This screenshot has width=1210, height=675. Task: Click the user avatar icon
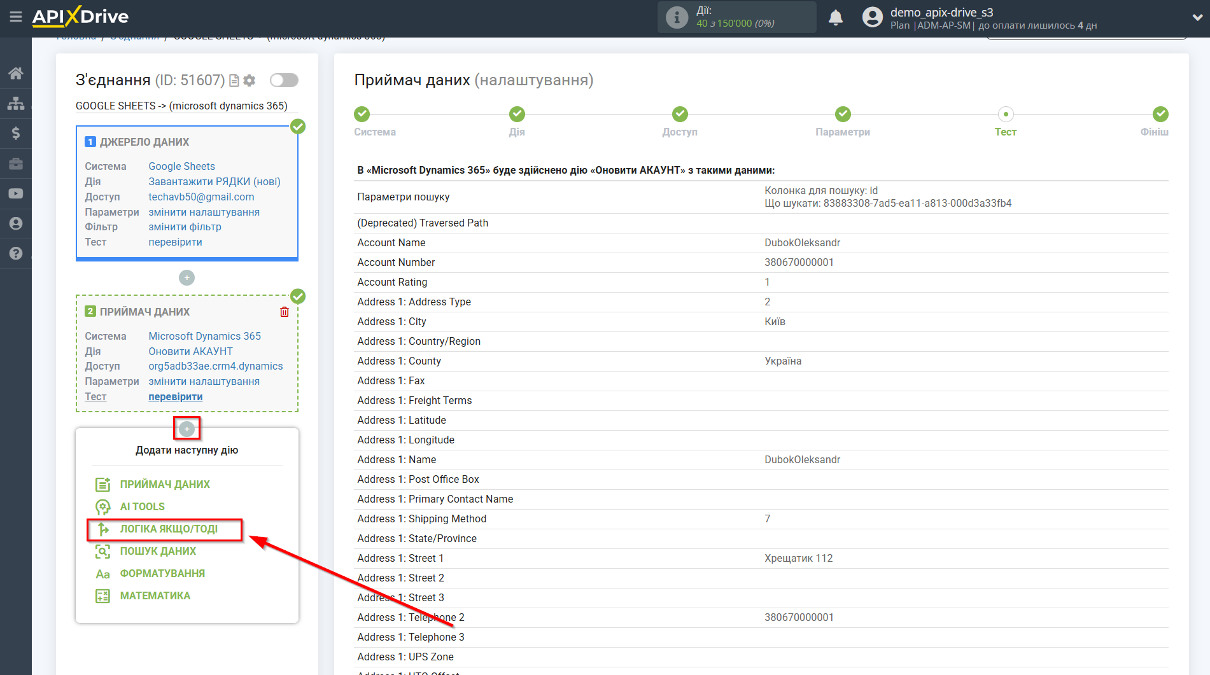point(872,17)
